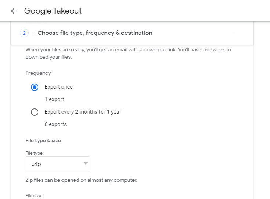
Task: Click the download link email notice paragraph
Action: click(128, 53)
